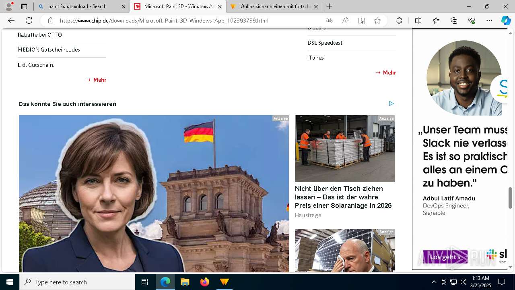Close the Microsoft Paint 3D tab
This screenshot has height=290, width=515.
tap(220, 6)
